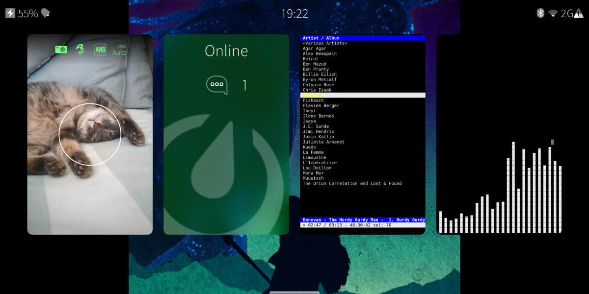Tap the auto flash icon
Image resolution: width=589 pixels, height=294 pixels.
80,49
